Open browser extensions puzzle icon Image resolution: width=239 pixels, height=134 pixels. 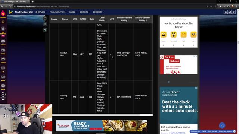(x=220, y=6)
